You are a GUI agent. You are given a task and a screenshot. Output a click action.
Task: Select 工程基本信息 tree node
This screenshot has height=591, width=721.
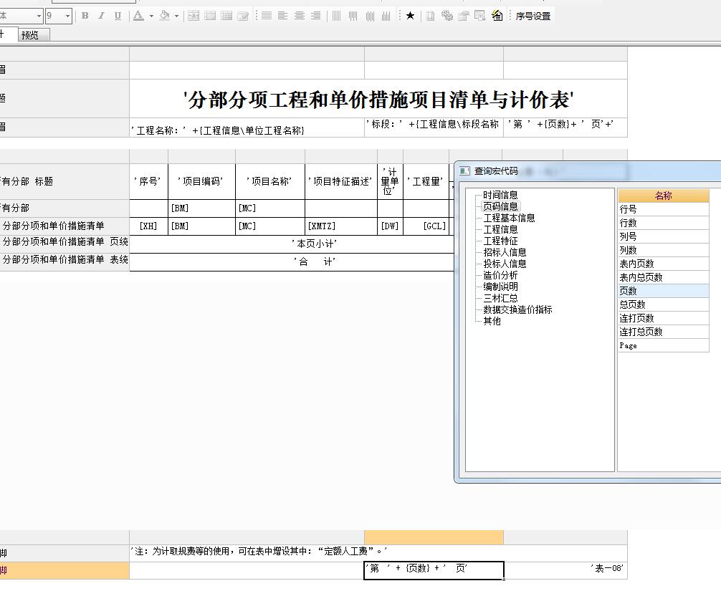pyautogui.click(x=509, y=218)
